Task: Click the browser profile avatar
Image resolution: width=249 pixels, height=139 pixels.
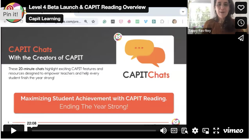Action: coord(174,22)
